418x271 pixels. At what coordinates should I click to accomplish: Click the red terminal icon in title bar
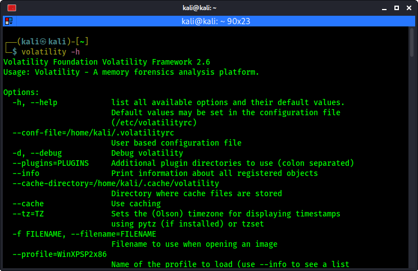(12, 8)
